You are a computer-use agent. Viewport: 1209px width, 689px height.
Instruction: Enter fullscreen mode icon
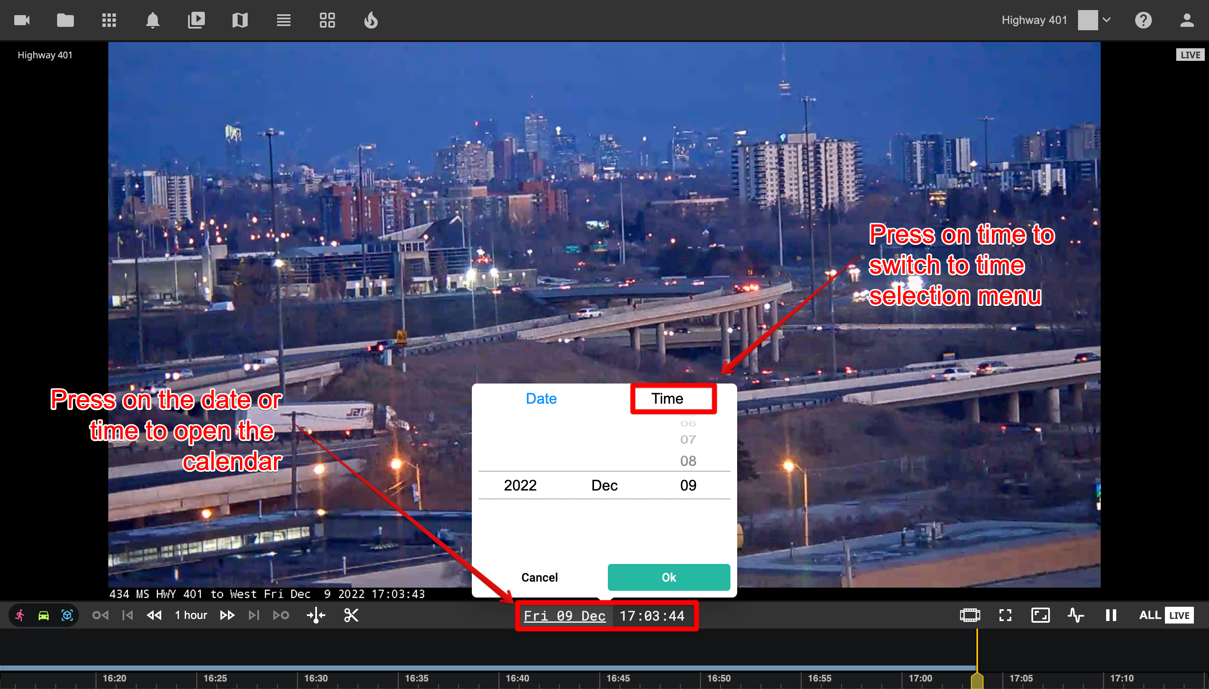click(x=1005, y=615)
